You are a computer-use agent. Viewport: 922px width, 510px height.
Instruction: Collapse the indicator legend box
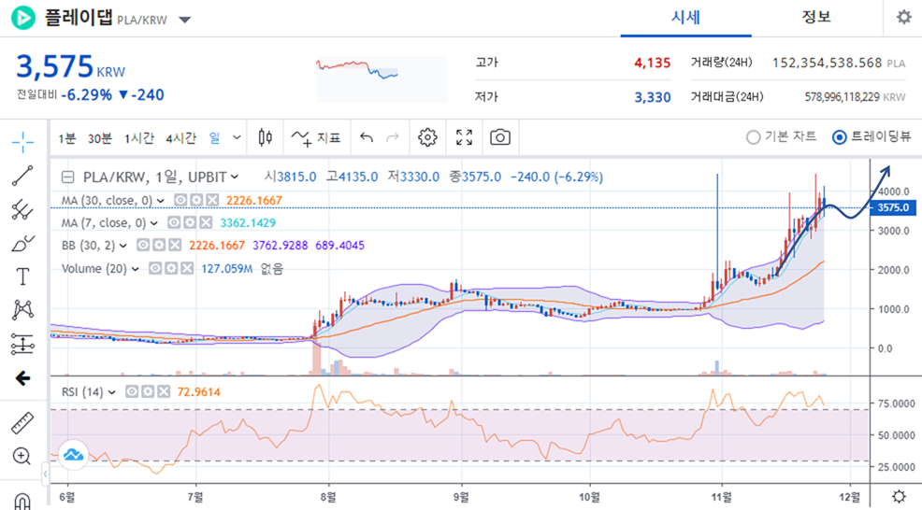tap(67, 177)
